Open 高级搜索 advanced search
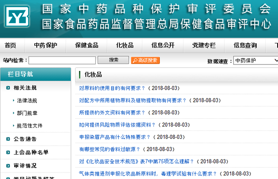Screen dimensions: 278x179 (x=146, y=60)
